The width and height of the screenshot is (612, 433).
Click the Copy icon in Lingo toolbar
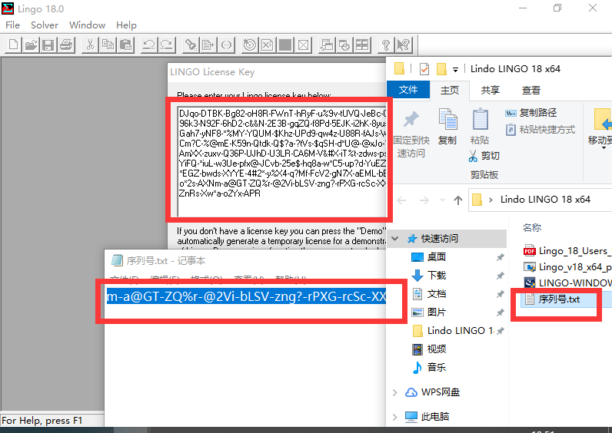[x=108, y=45]
